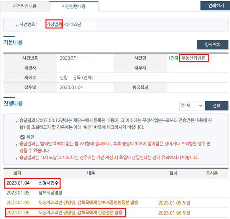Click 가정법원 in the top case number
Image resolution: width=230 pixels, height=219 pixels.
coord(54,24)
